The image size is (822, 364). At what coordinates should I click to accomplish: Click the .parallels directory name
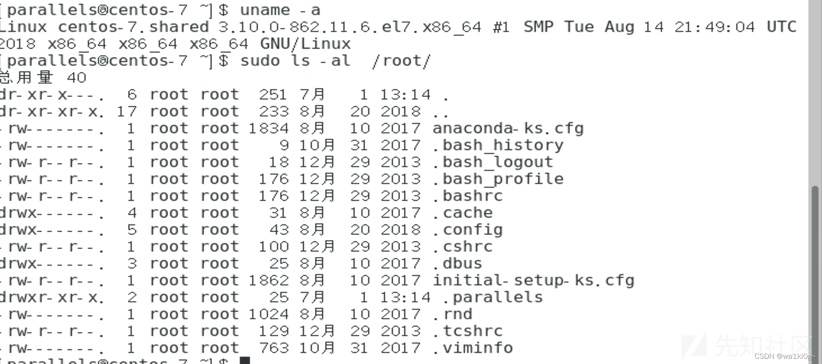(493, 298)
